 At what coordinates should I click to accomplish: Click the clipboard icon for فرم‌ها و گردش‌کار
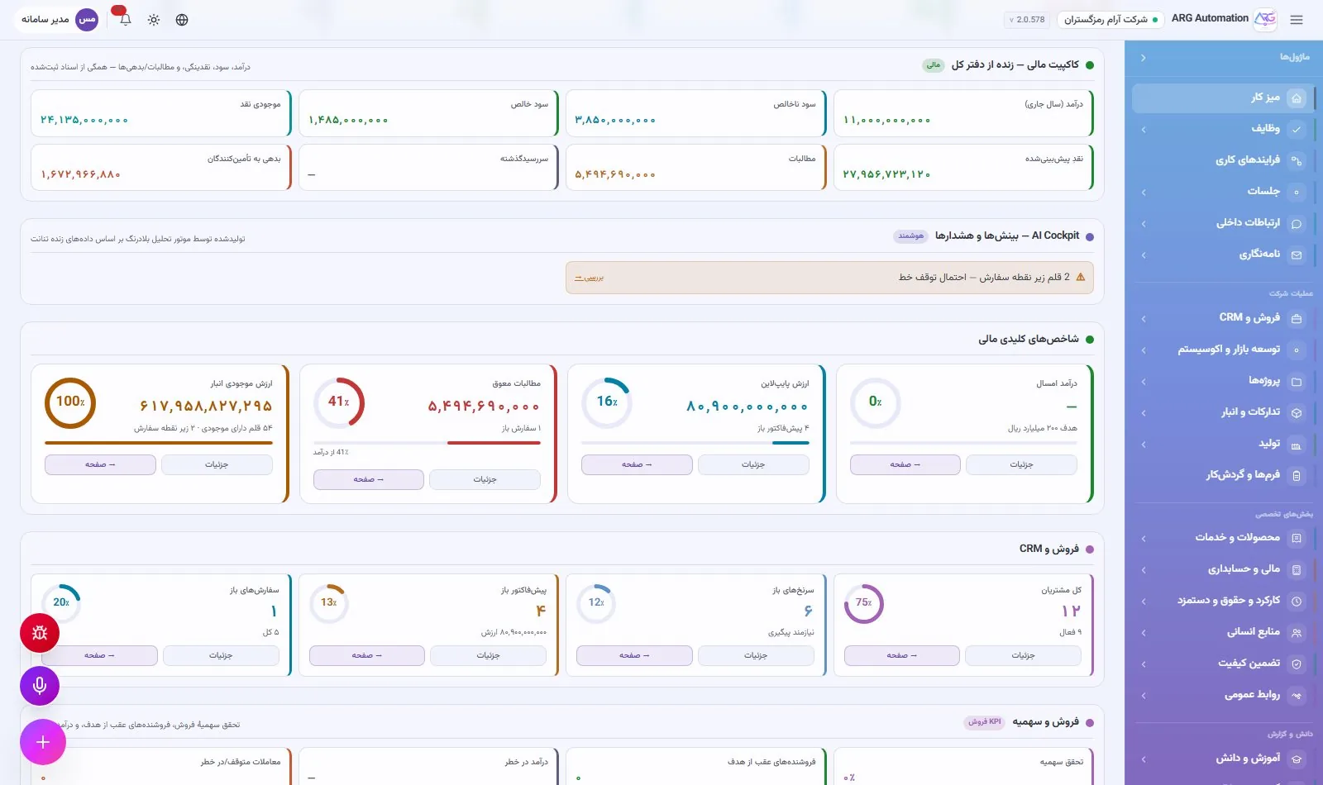pos(1297,475)
